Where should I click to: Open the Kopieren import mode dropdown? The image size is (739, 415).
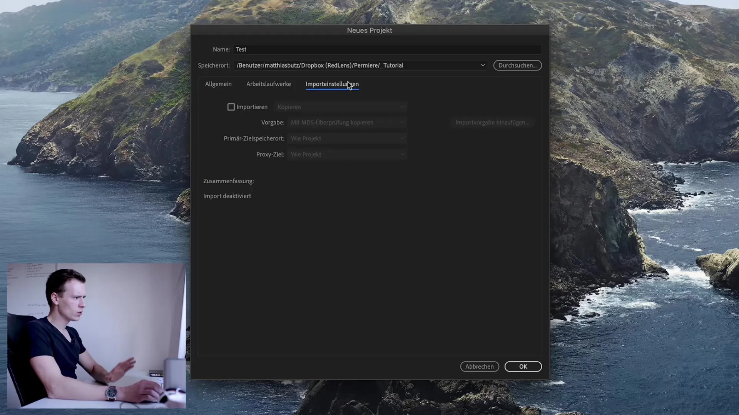[340, 107]
